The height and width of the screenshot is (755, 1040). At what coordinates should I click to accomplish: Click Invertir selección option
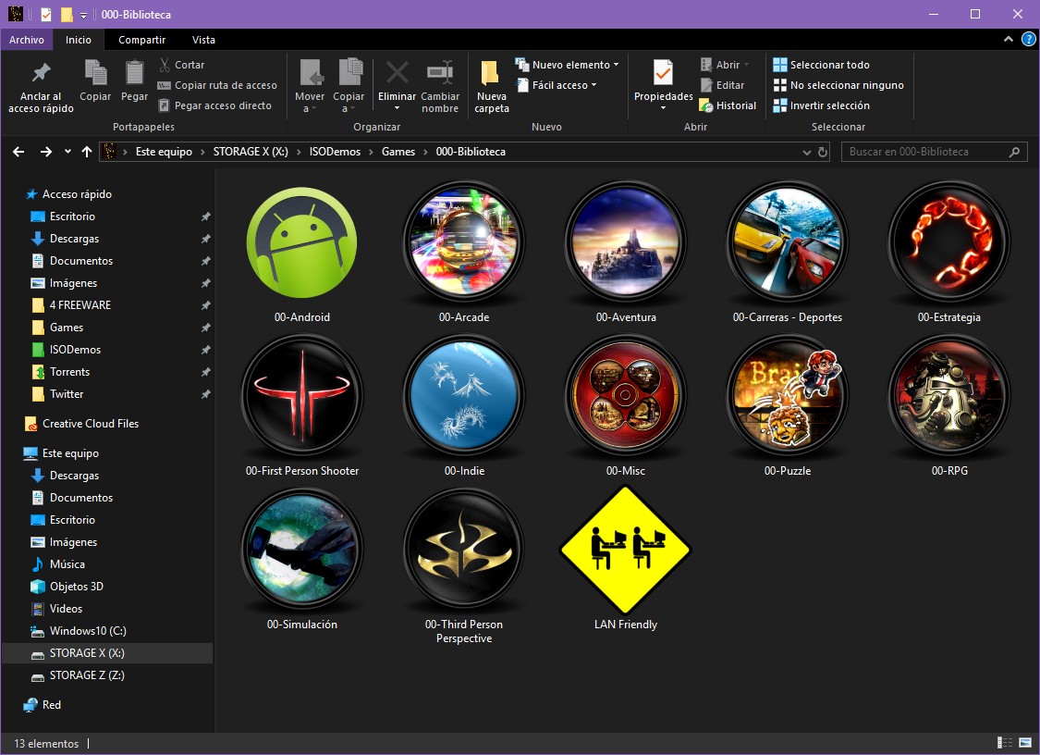829,105
